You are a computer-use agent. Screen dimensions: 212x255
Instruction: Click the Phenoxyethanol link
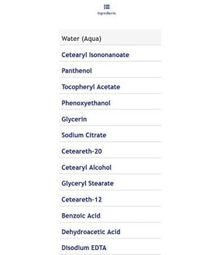coord(86,103)
